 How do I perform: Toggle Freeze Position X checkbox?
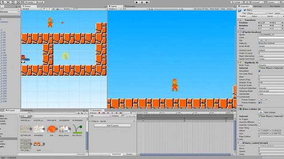(x=259, y=100)
